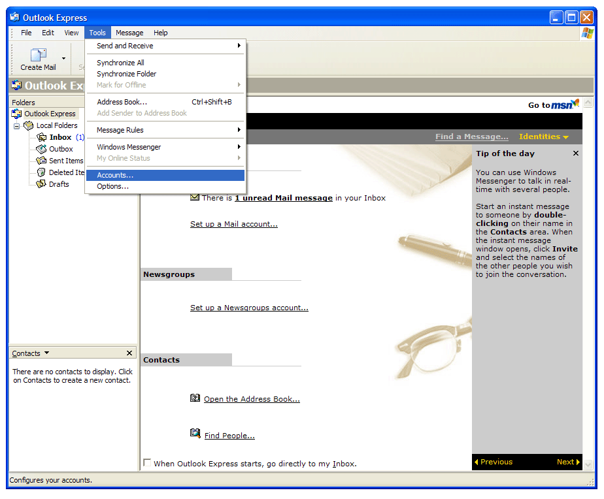Click the status bar text 'Configures your accounts.'
604x499 pixels.
tap(51, 480)
